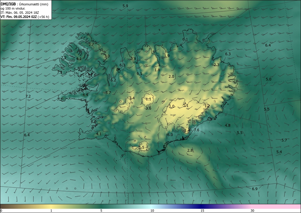301x213 pixels.
Task: Click the 5.9 value at the top of the map
Action: pos(125,6)
